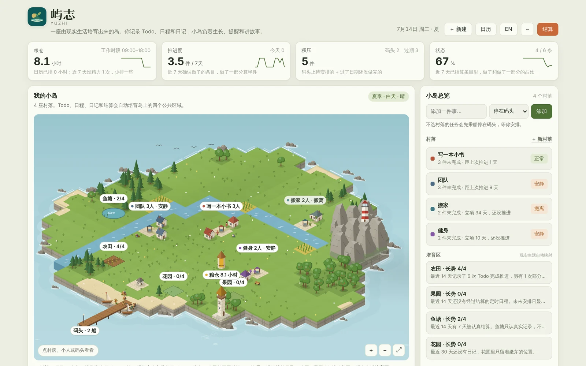The width and height of the screenshot is (586, 366).
Task: Expand island map to fullscreen
Action: [399, 350]
